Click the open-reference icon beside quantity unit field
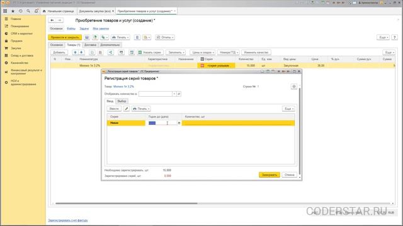Image resolution: width=403 pixels, height=226 pixels. [179, 94]
